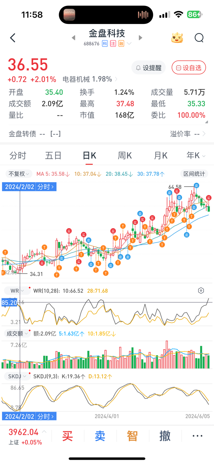The image size is (214, 464).
Task: Tap the 撤 cancel order button
Action: point(165,436)
